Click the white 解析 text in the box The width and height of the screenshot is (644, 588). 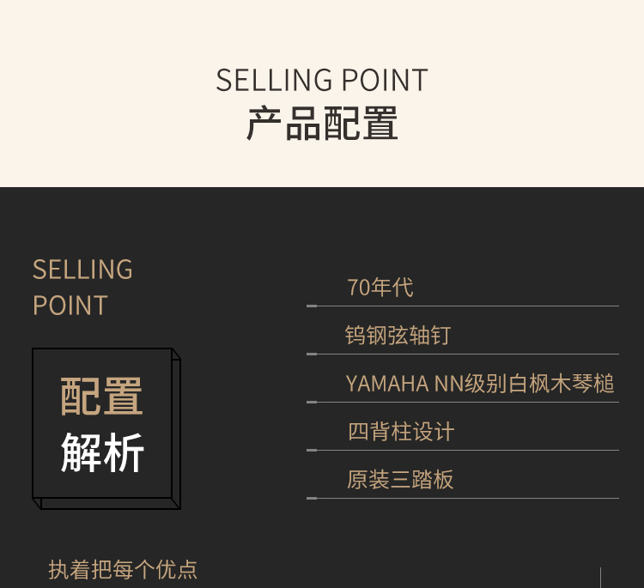click(x=101, y=452)
